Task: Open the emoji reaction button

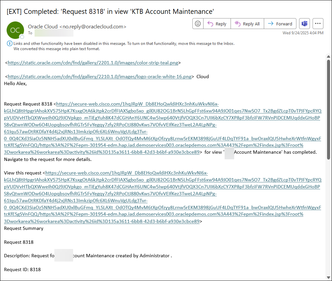Action: [198, 23]
